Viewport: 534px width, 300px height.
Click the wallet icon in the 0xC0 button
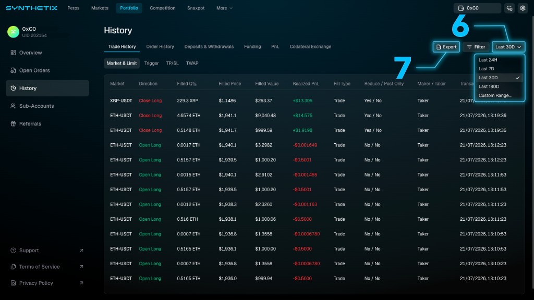461,8
